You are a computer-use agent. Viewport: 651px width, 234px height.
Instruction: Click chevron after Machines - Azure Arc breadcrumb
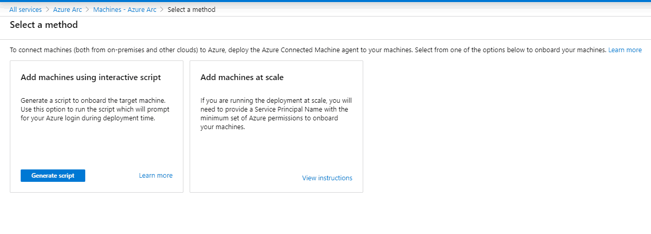(162, 9)
